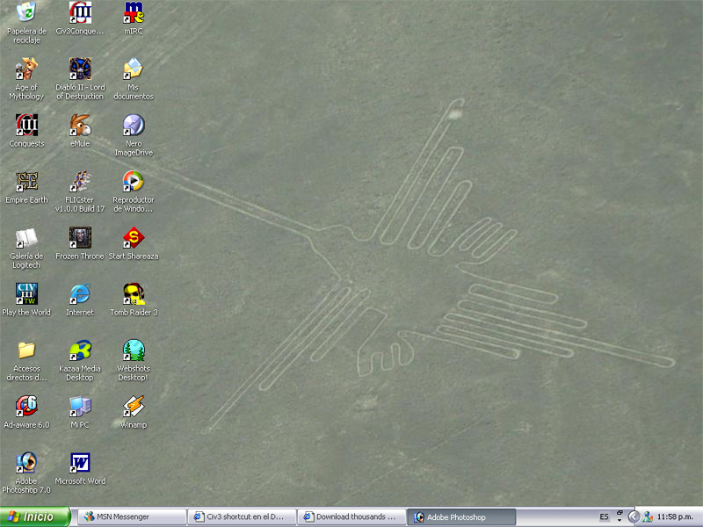Open the Inicio start menu

35,517
